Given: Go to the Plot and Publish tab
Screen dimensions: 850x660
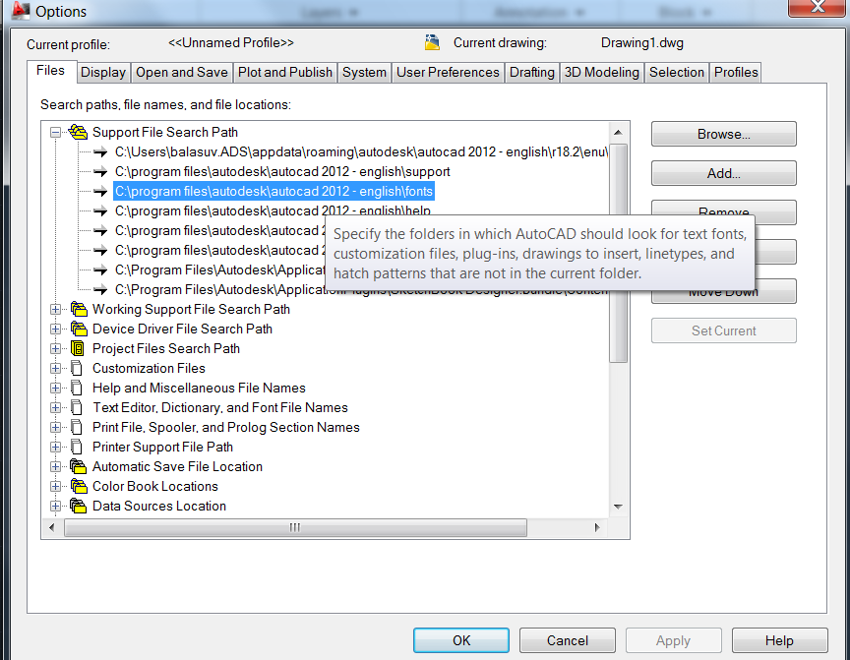Looking at the screenshot, I should click(285, 73).
